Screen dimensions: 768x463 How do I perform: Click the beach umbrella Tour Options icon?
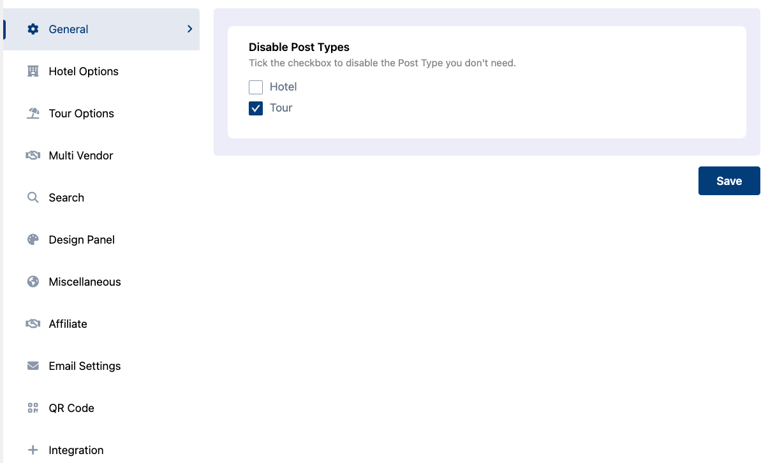click(33, 114)
